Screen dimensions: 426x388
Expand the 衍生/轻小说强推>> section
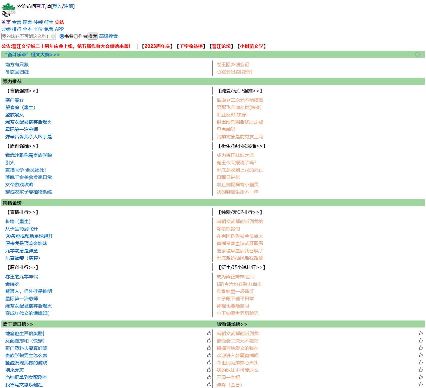pyautogui.click(x=242, y=146)
